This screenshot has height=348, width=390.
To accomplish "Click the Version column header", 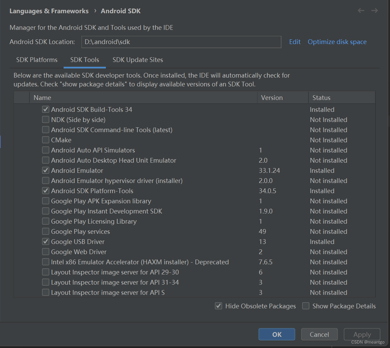I will [283, 98].
